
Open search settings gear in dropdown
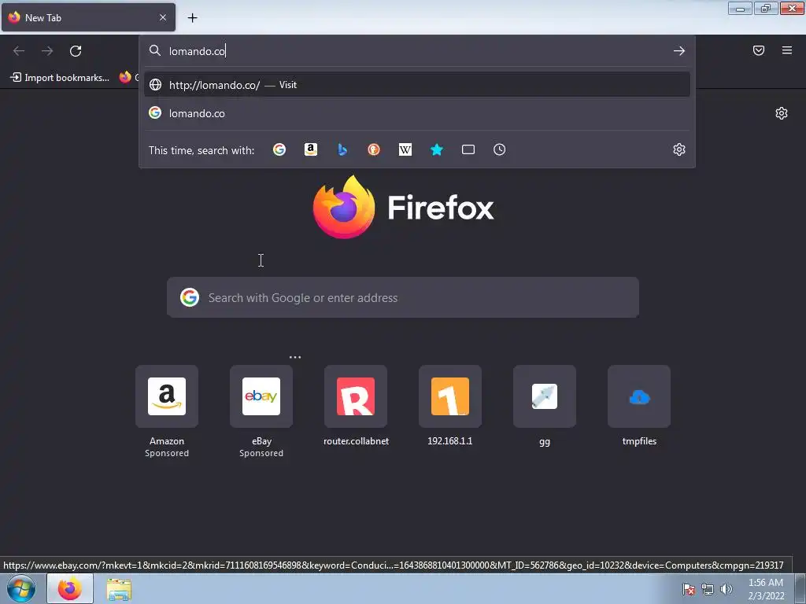679,149
